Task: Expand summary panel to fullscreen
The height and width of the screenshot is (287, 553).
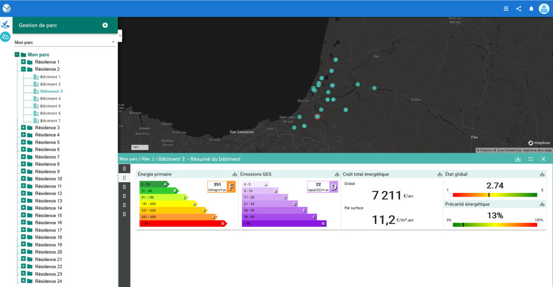Action: [x=530, y=159]
